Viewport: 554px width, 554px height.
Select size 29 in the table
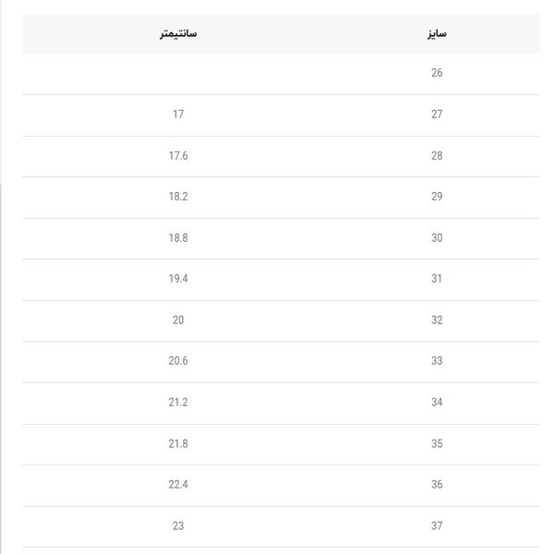click(437, 197)
